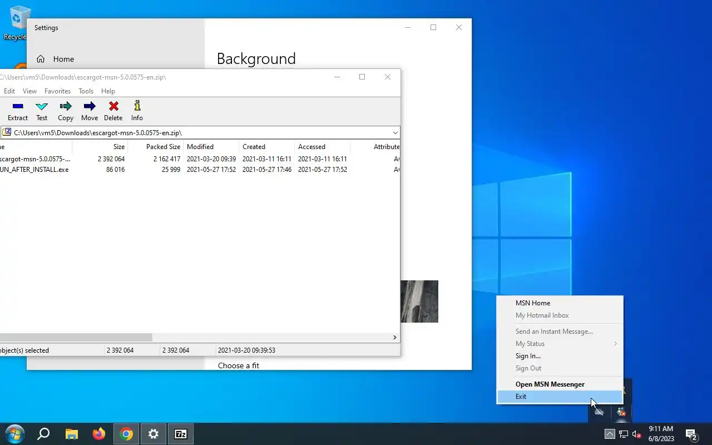The height and width of the screenshot is (445, 712).
Task: Collapse the hidden tray icons chevron
Action: [610, 434]
